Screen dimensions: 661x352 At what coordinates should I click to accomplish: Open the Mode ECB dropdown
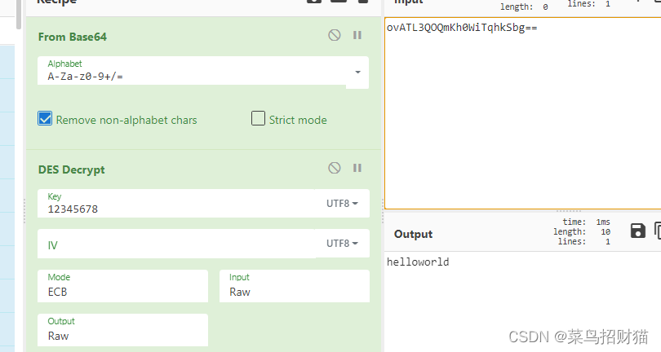pos(122,286)
